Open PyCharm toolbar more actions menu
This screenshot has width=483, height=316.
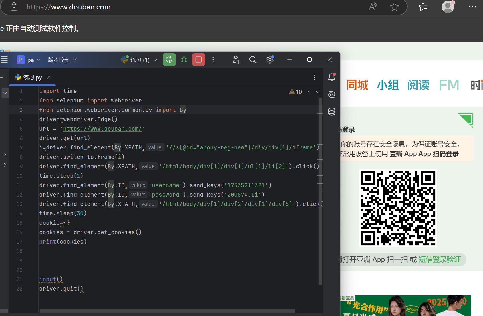click(213, 60)
